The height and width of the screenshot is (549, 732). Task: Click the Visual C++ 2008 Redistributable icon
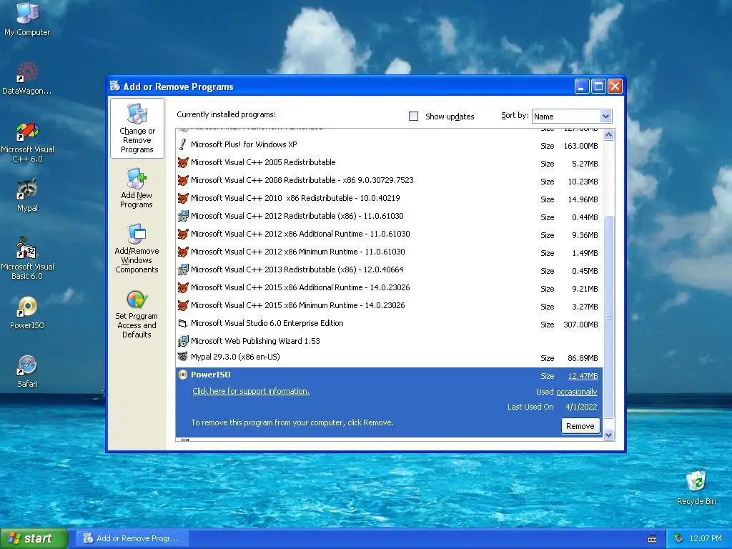click(183, 180)
